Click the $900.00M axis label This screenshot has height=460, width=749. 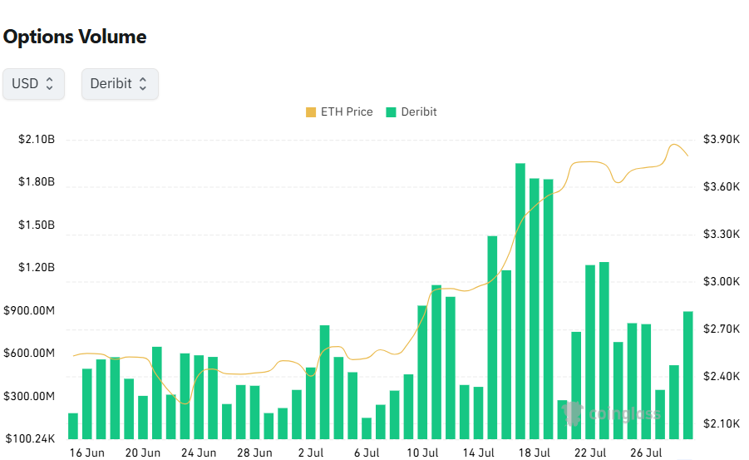(x=29, y=310)
